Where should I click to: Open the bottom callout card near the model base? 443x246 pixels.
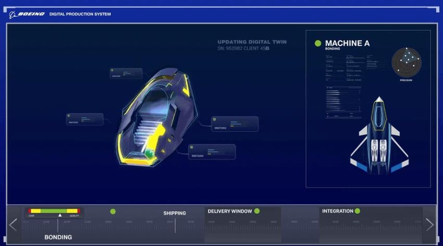pos(212,152)
